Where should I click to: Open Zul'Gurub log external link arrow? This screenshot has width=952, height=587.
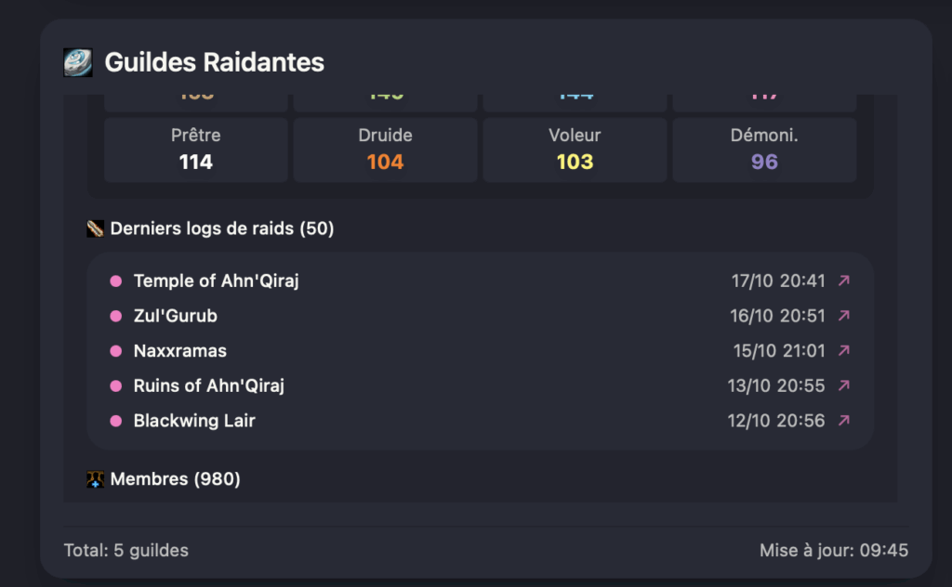pos(844,316)
